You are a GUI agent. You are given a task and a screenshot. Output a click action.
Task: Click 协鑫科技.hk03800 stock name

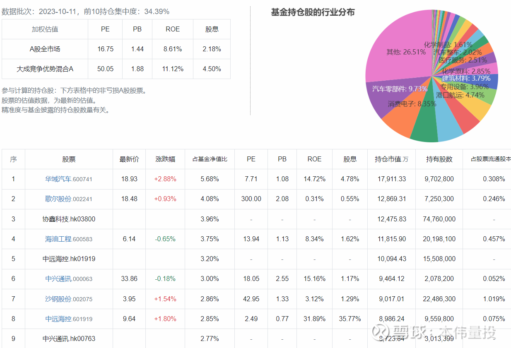click(69, 219)
